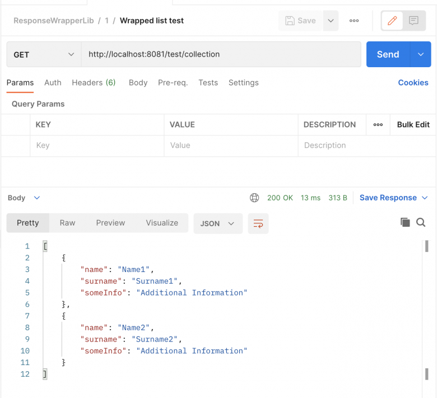Copy the response with the copy icon
Viewport: 437px width, 398px height.
(405, 222)
